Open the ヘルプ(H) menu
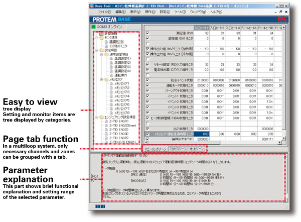Viewport: 301px width, 222px height. click(x=216, y=12)
